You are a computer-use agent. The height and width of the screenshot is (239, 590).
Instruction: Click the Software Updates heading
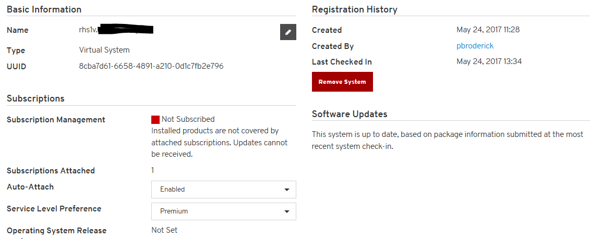350,114
